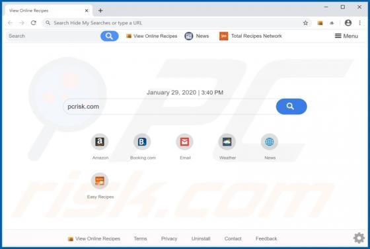Image resolution: width=370 pixels, height=249 pixels.
Task: Open the News globe shortcut icon
Action: pos(270,142)
